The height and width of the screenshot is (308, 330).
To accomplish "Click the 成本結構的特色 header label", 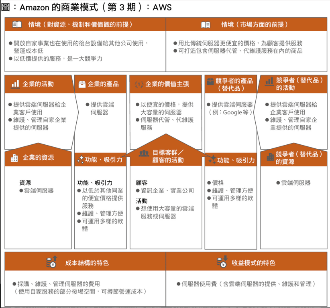I will click(x=87, y=263).
